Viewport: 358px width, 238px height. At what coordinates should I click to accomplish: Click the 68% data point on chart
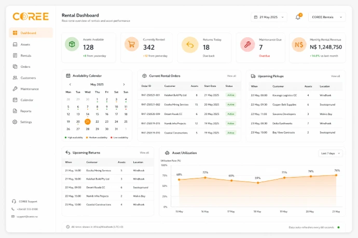click(x=179, y=180)
